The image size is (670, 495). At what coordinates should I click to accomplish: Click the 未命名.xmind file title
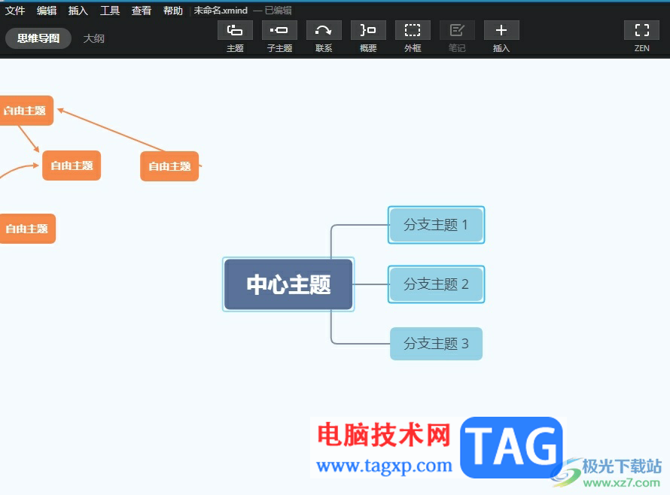[x=221, y=11]
